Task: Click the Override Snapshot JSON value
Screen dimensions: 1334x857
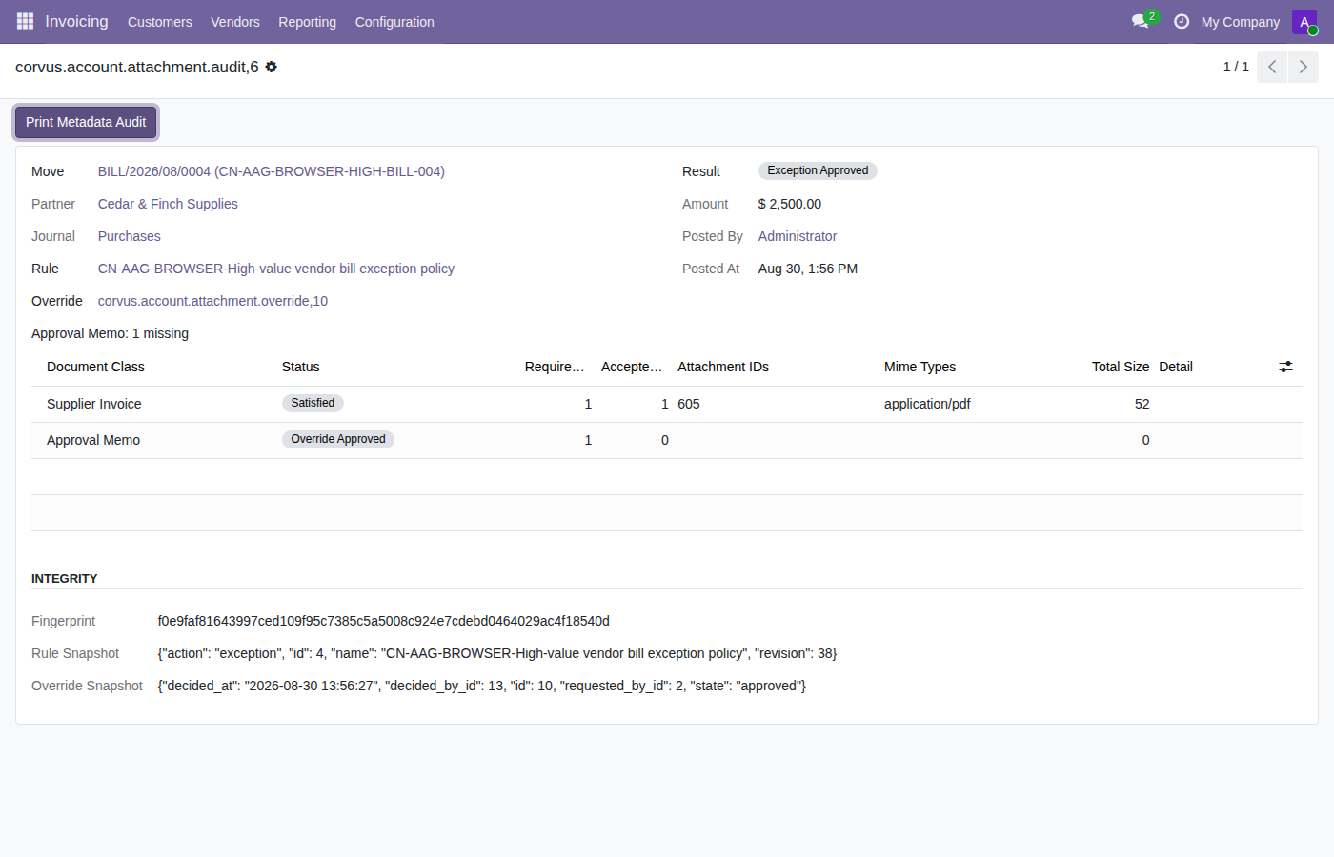Action: pyautogui.click(x=482, y=686)
